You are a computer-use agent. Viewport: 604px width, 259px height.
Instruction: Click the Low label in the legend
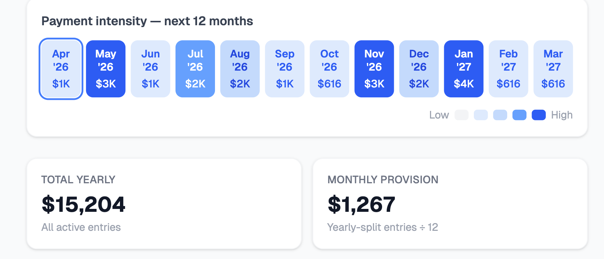click(x=439, y=115)
